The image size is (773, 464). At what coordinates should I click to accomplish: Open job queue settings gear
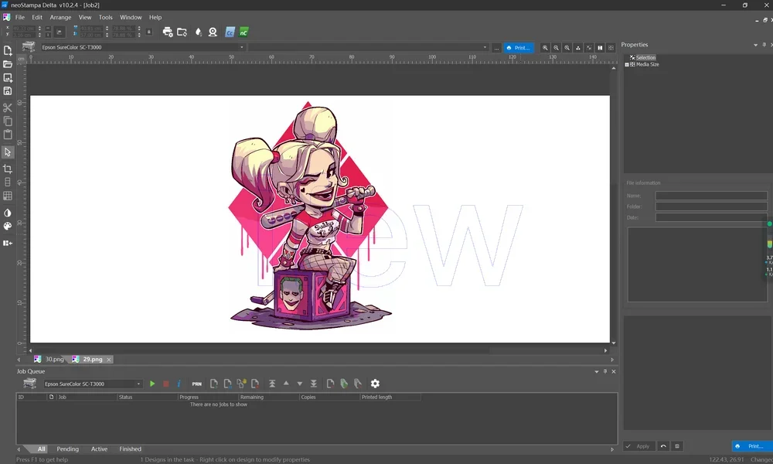[375, 384]
